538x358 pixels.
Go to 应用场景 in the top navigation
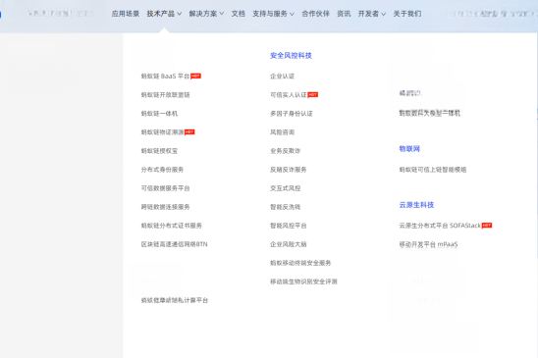coord(126,14)
